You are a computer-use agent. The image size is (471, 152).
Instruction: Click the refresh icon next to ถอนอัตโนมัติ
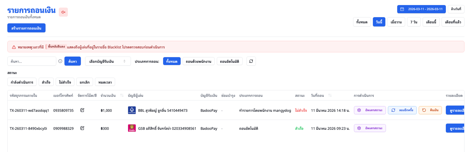[251, 61]
